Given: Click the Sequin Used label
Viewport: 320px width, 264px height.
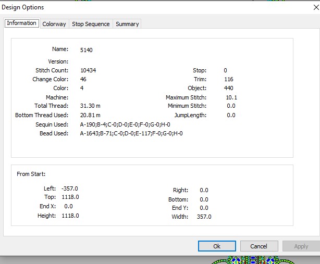Looking at the screenshot, I should tap(52, 124).
